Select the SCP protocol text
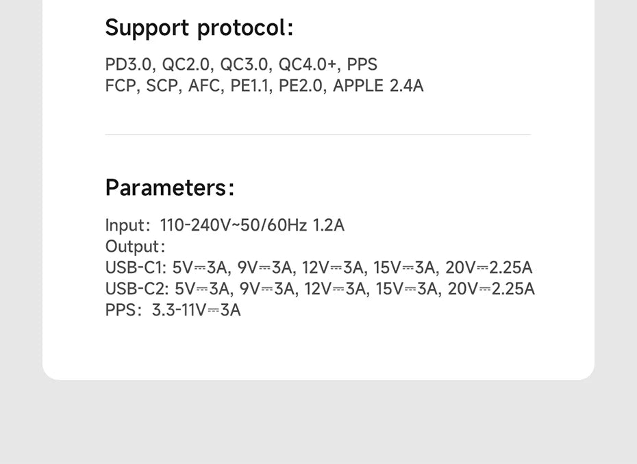The height and width of the screenshot is (464, 637). pos(162,86)
